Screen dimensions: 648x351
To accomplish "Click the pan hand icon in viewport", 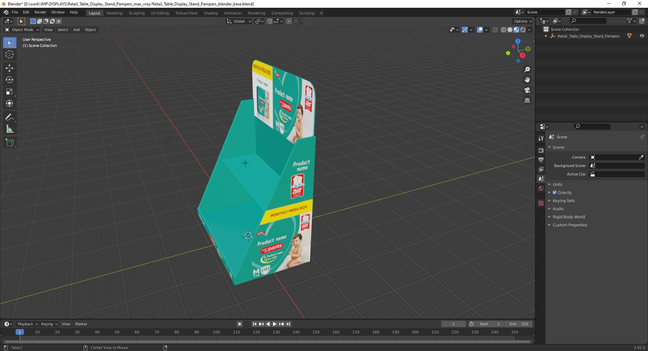I will point(527,80).
